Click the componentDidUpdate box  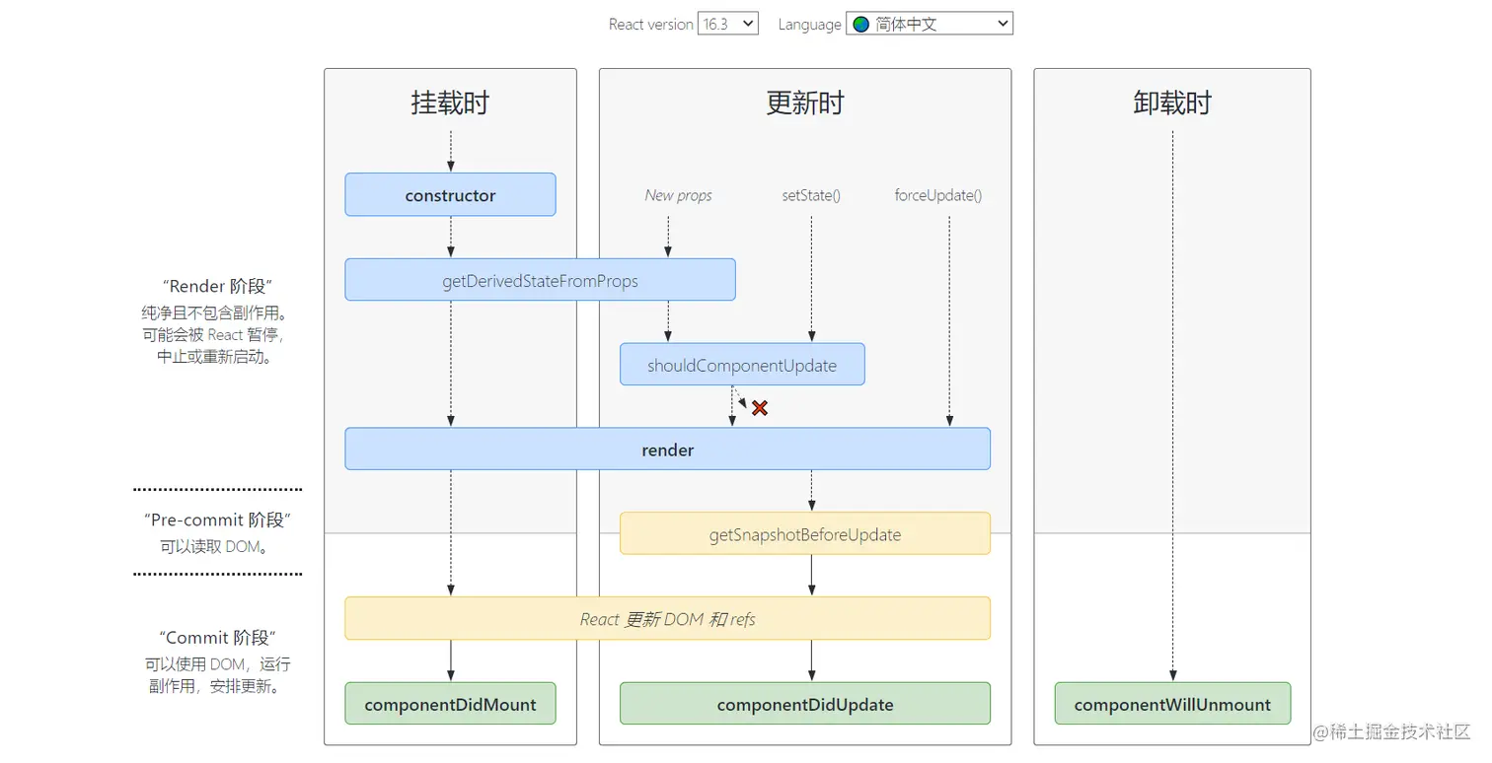[x=805, y=704]
